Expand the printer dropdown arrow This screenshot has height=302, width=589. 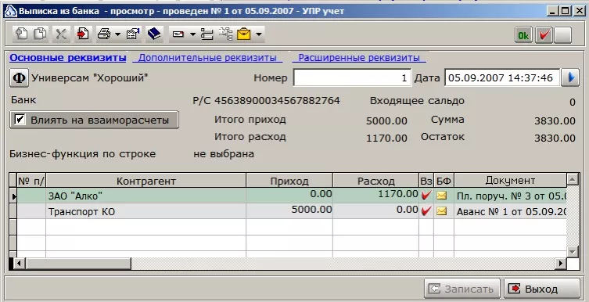pos(117,34)
